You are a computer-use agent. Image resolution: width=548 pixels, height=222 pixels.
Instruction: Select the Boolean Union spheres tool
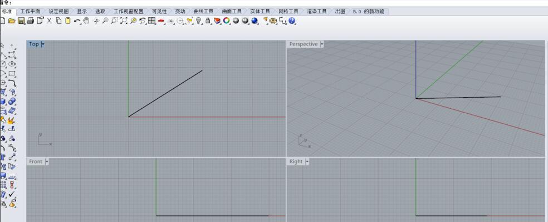pos(12,102)
